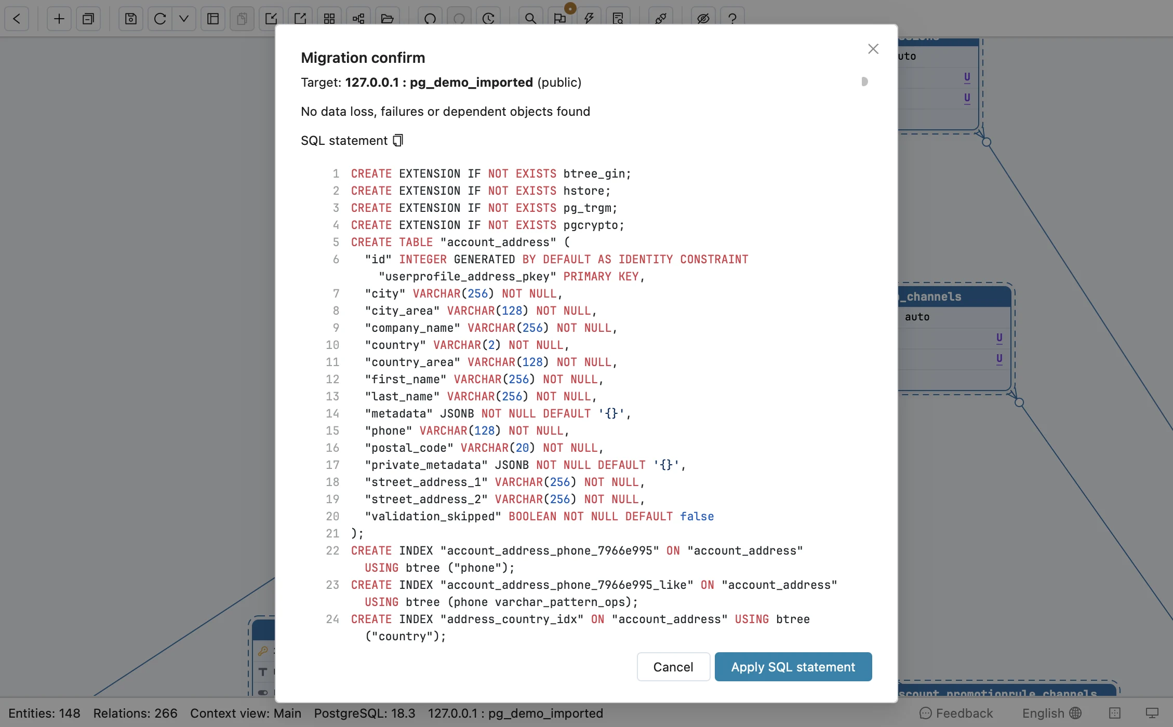Click '127.0.0.1 : pg_demo_imported' in status bar

(x=515, y=713)
